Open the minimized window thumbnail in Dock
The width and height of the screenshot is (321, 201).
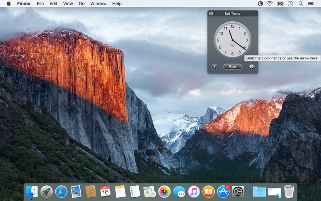pyautogui.click(x=274, y=193)
